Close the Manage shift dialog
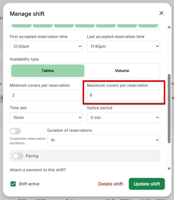Viewport: 174px width, 200px height. pyautogui.click(x=161, y=13)
